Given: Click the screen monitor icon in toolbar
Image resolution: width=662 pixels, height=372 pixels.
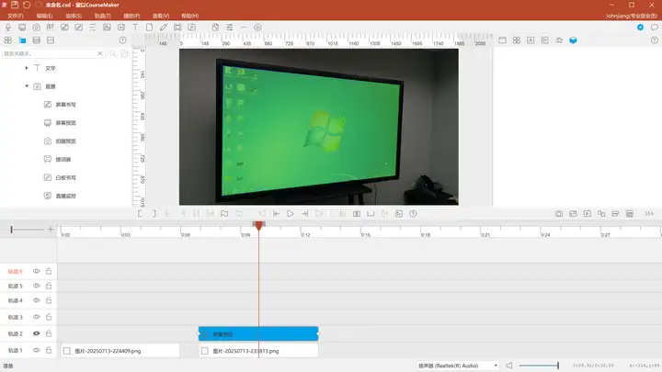Looking at the screenshot, I should coord(22,28).
